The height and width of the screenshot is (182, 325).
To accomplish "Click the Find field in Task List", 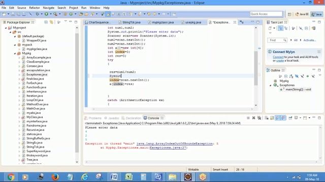I will pos(277,40).
